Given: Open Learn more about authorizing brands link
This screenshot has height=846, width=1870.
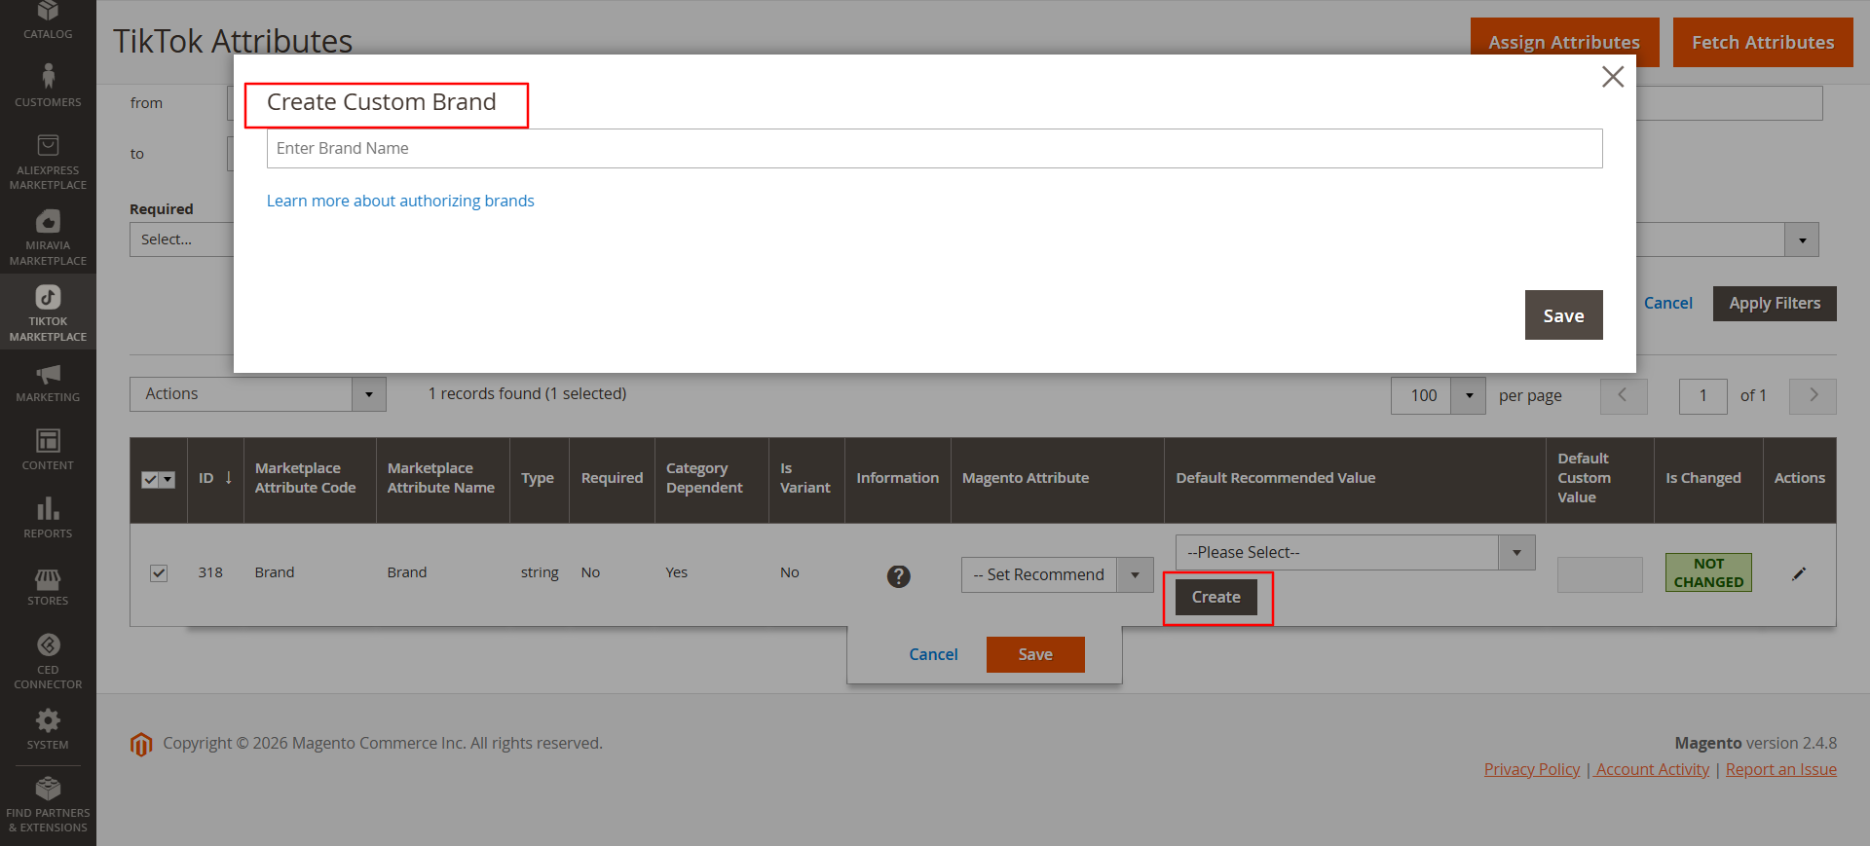Looking at the screenshot, I should click(400, 201).
